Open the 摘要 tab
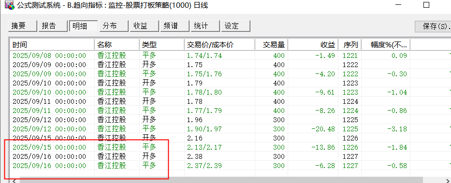This screenshot has height=183, width=451. pyautogui.click(x=23, y=26)
